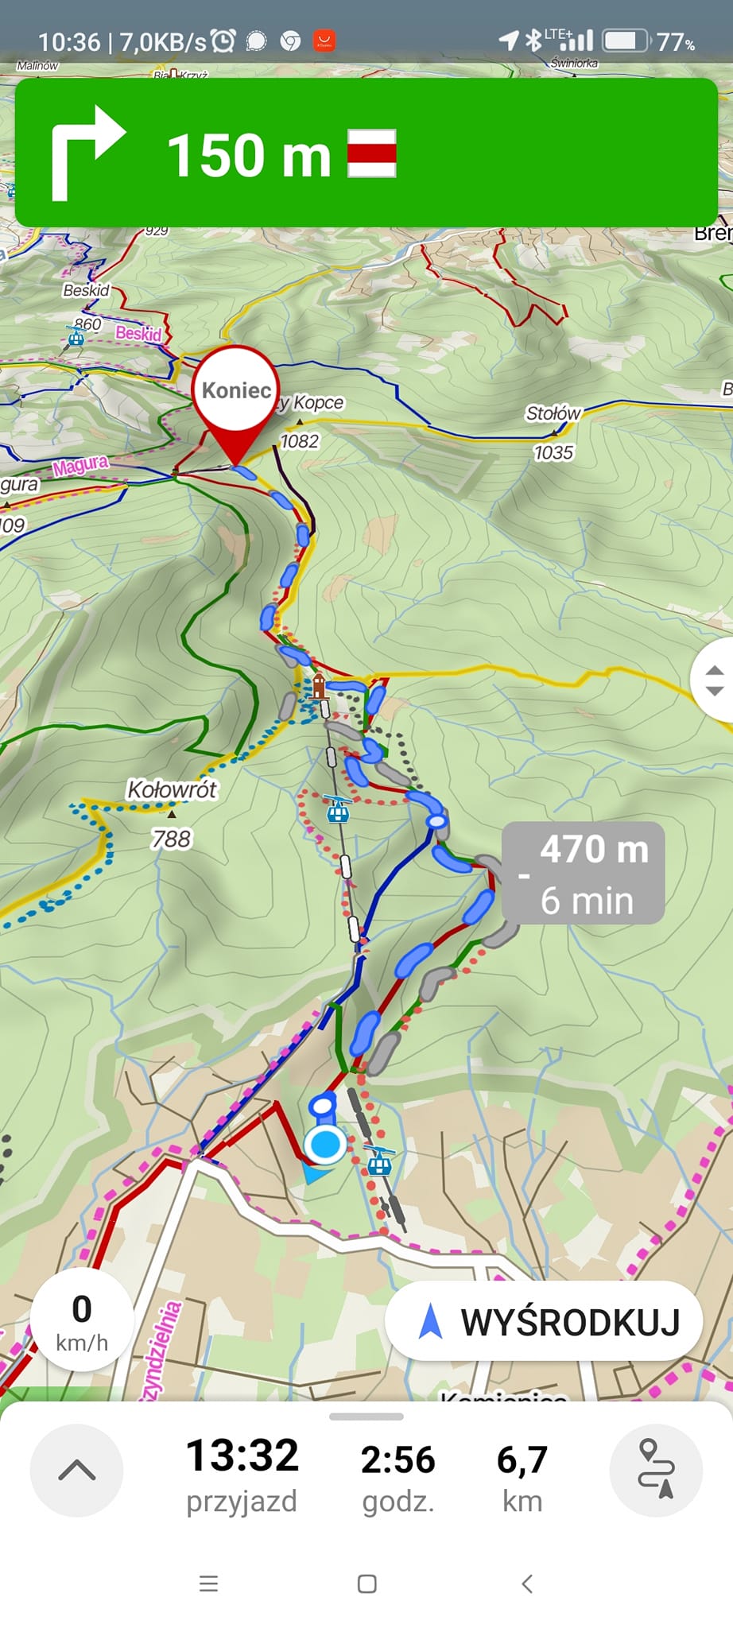Viewport: 733px width, 1628px height.
Task: Tap the Android back navigation arrow
Action: coord(526,1583)
